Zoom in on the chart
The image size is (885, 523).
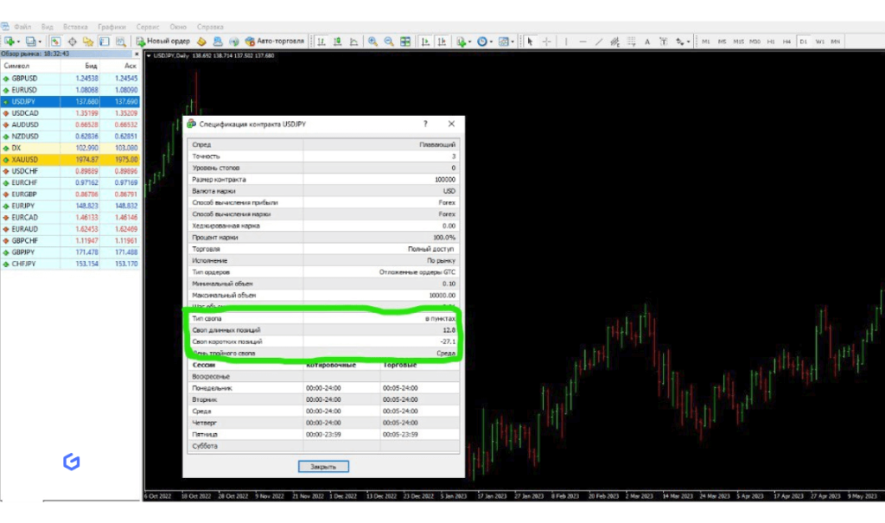pos(372,41)
